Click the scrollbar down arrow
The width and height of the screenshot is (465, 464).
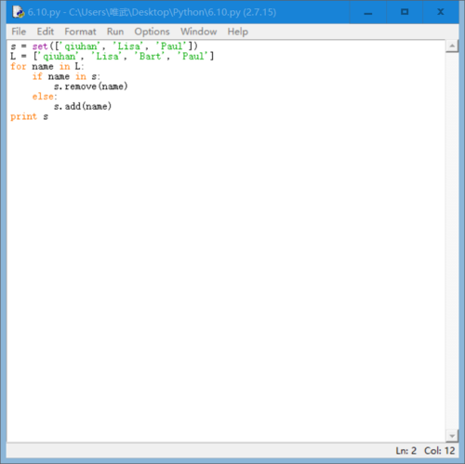(x=452, y=436)
